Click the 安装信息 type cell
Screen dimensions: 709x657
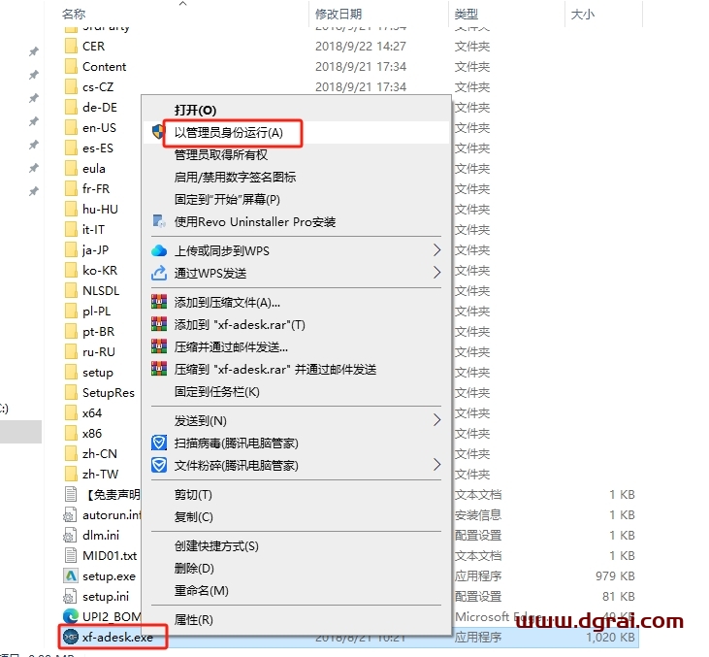click(x=478, y=515)
